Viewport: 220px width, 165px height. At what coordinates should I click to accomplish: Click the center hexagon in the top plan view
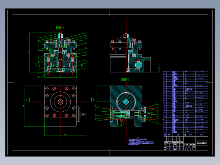click(x=60, y=102)
